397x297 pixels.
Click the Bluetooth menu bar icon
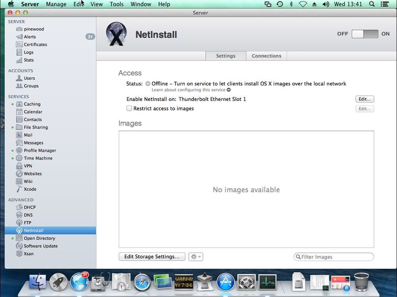(291, 4)
